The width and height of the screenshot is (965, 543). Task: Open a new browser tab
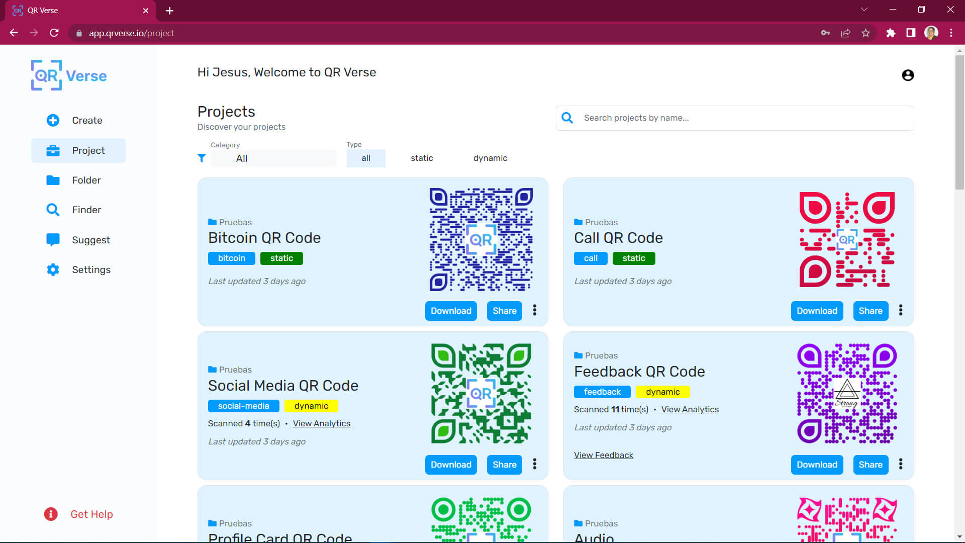click(169, 11)
